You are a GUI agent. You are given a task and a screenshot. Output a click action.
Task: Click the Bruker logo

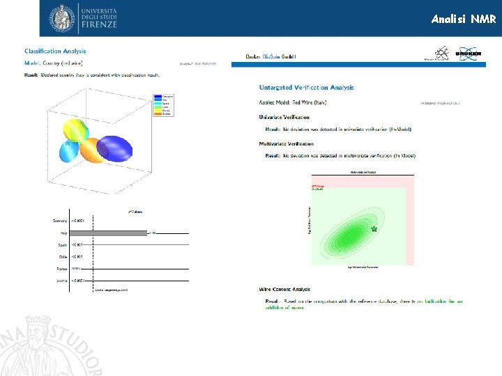(468, 54)
